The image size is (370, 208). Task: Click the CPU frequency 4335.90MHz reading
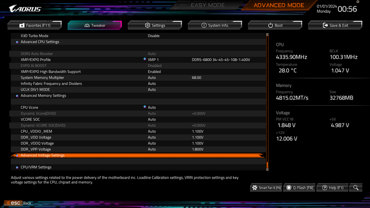tap(291, 57)
